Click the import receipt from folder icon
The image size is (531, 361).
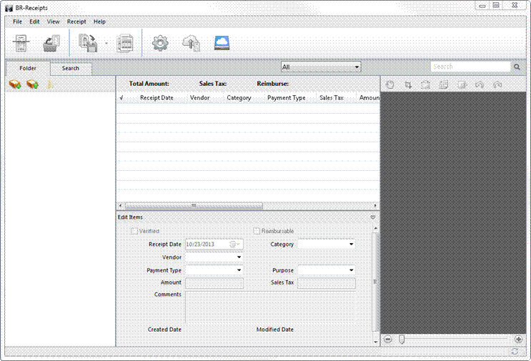[x=51, y=43]
